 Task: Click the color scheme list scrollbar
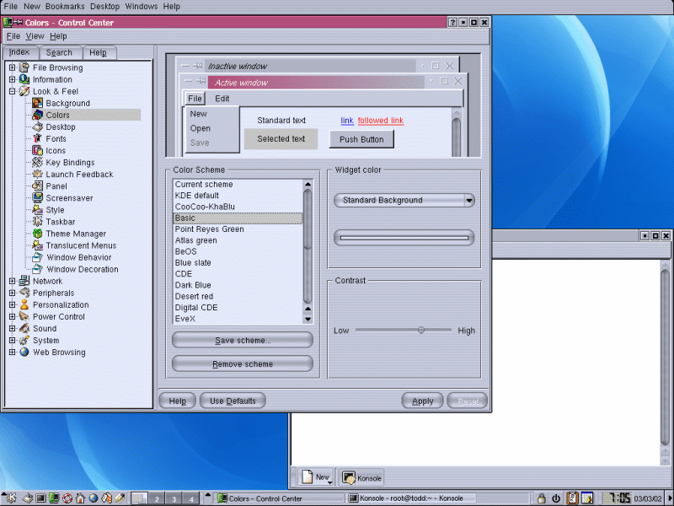308,251
